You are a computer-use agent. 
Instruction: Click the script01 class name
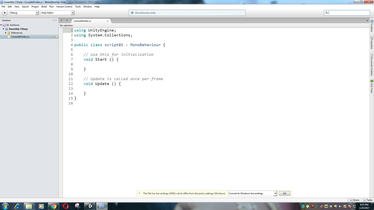coord(114,45)
